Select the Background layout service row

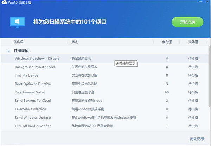tap(104, 67)
